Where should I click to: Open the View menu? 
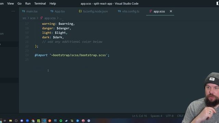tap(11, 3)
